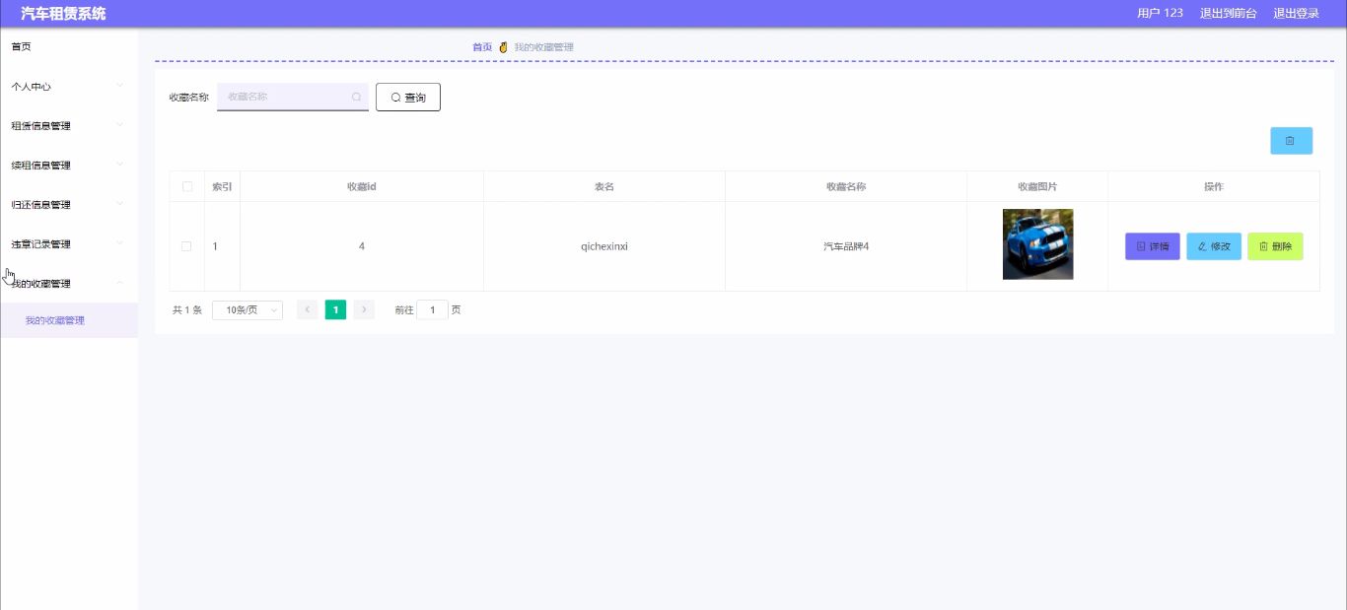1347x610 pixels.
Task: Tick the select-all checkbox in table header
Action: [186, 186]
